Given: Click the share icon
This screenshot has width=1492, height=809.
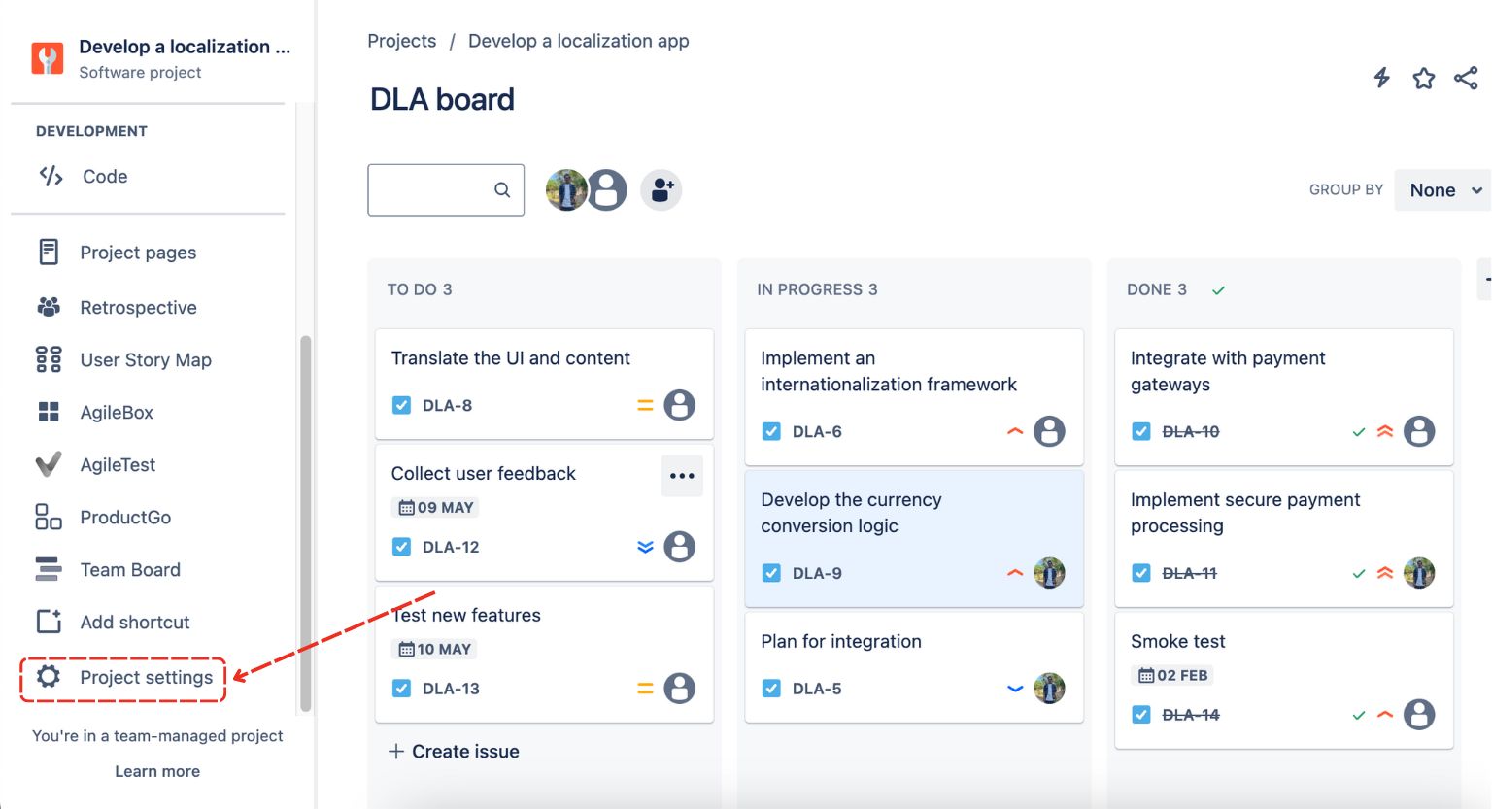Looking at the screenshot, I should [x=1466, y=79].
